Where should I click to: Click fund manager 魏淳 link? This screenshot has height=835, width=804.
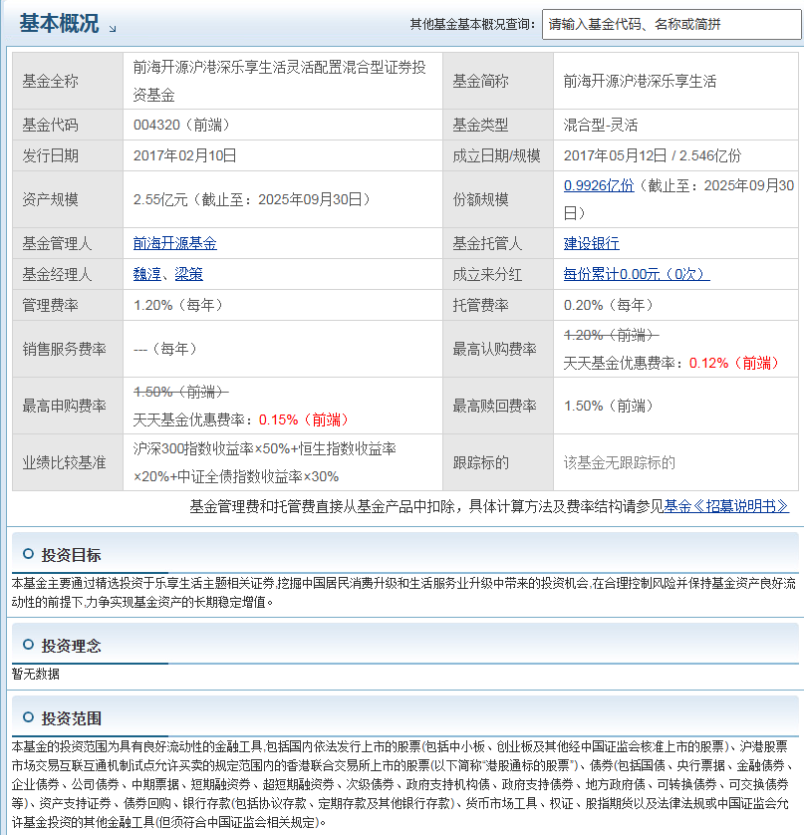click(144, 273)
